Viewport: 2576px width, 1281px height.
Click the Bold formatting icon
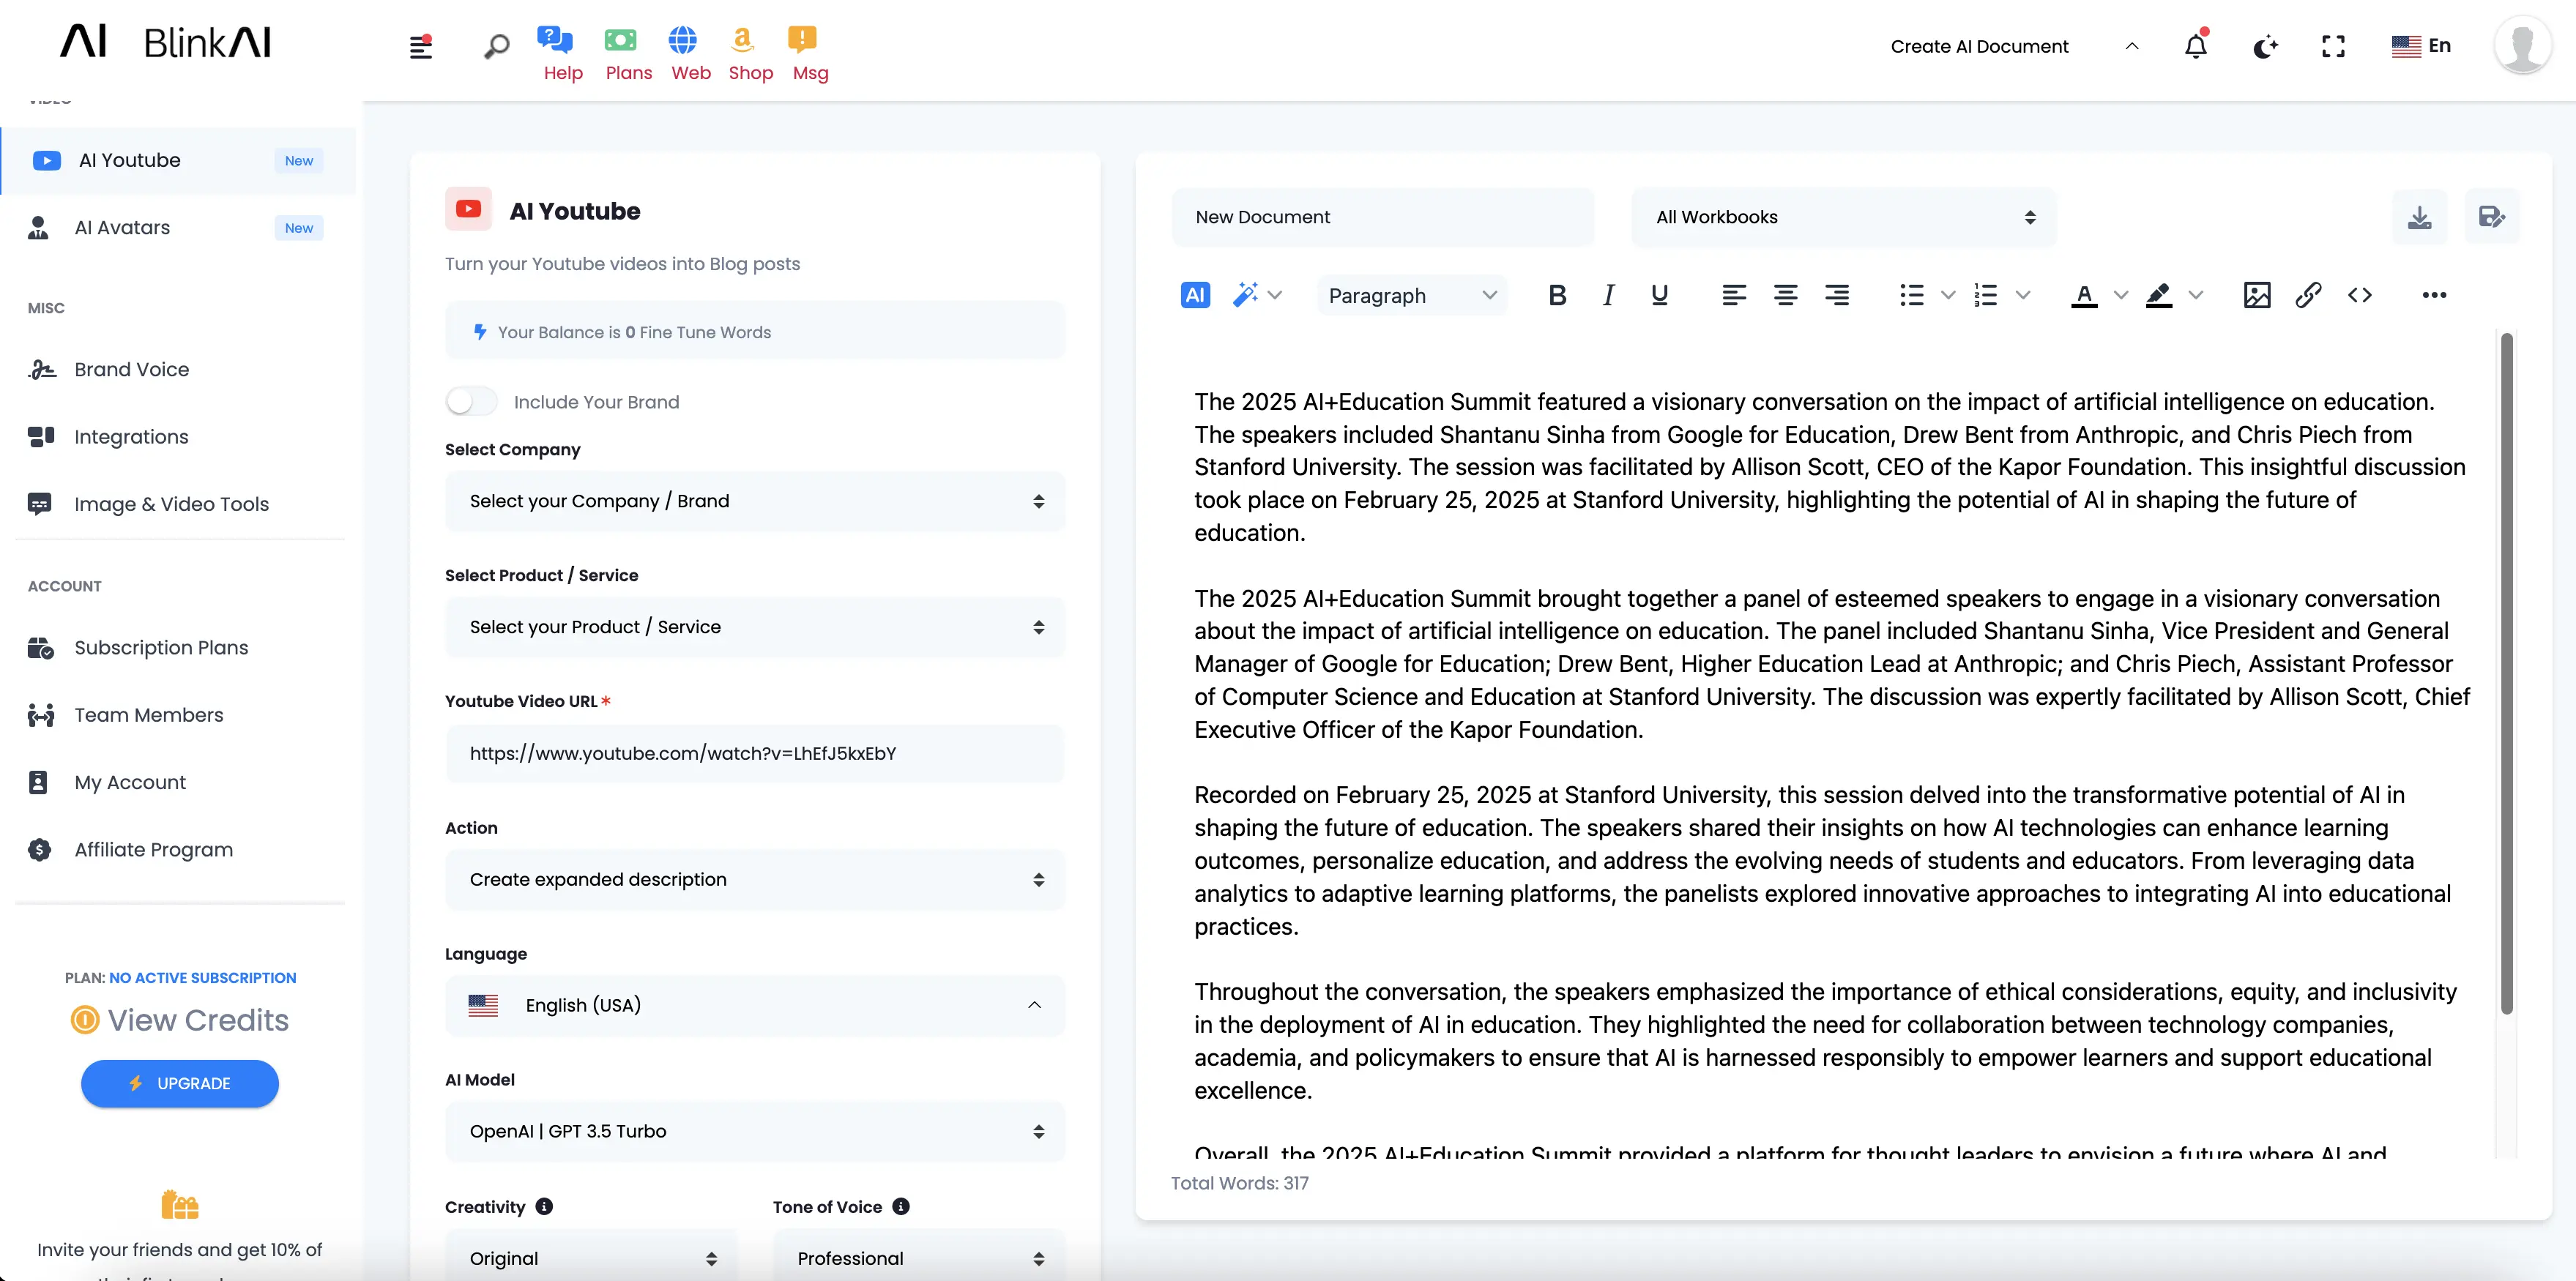[x=1556, y=295]
